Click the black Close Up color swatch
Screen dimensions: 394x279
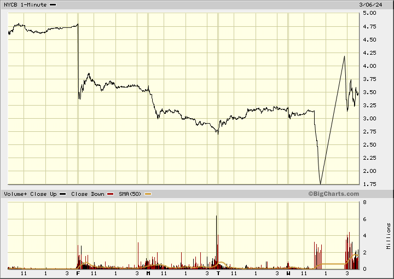(63, 194)
